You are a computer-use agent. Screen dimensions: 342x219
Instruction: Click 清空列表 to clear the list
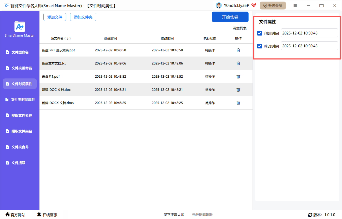[x=239, y=28]
